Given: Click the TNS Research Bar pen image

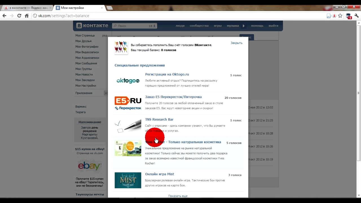Looking at the screenshot, I should coord(128,126).
